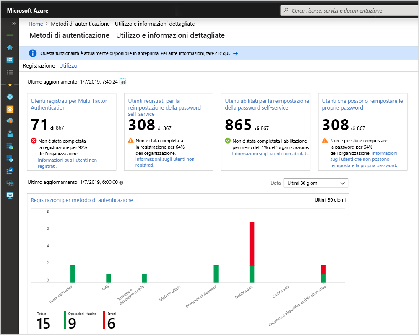Open the Ultimi 30 giorni date dropdown
Viewport: 419px width, 335px height.
coord(315,183)
